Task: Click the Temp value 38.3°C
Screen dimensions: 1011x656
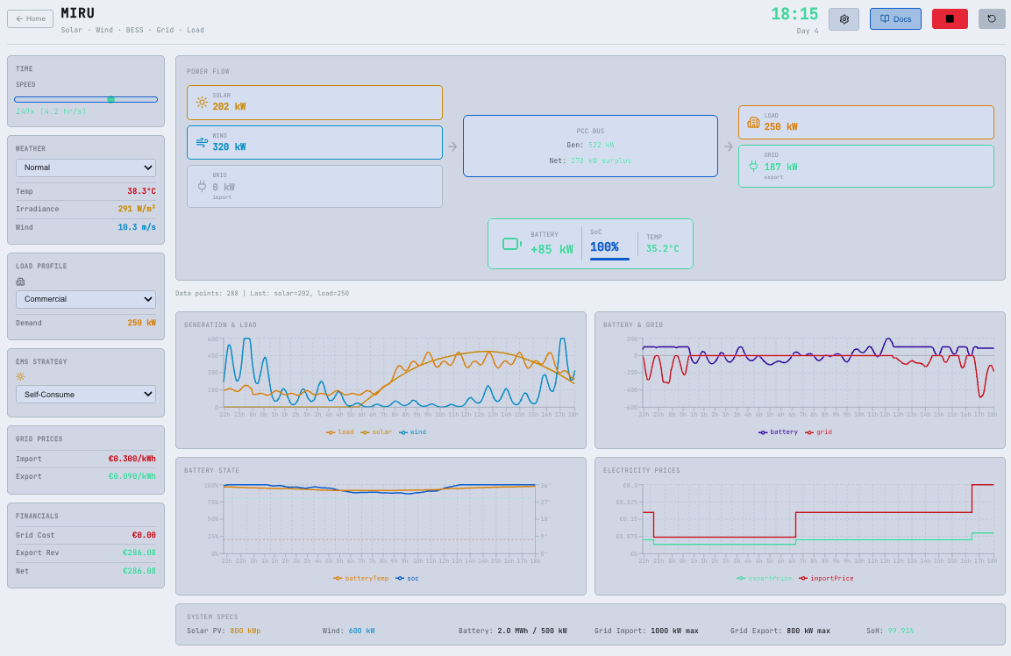Action: [x=141, y=191]
